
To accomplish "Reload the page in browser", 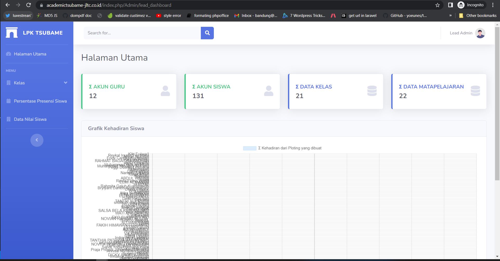I will pos(29,5).
